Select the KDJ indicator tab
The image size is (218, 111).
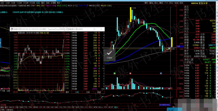82,107
